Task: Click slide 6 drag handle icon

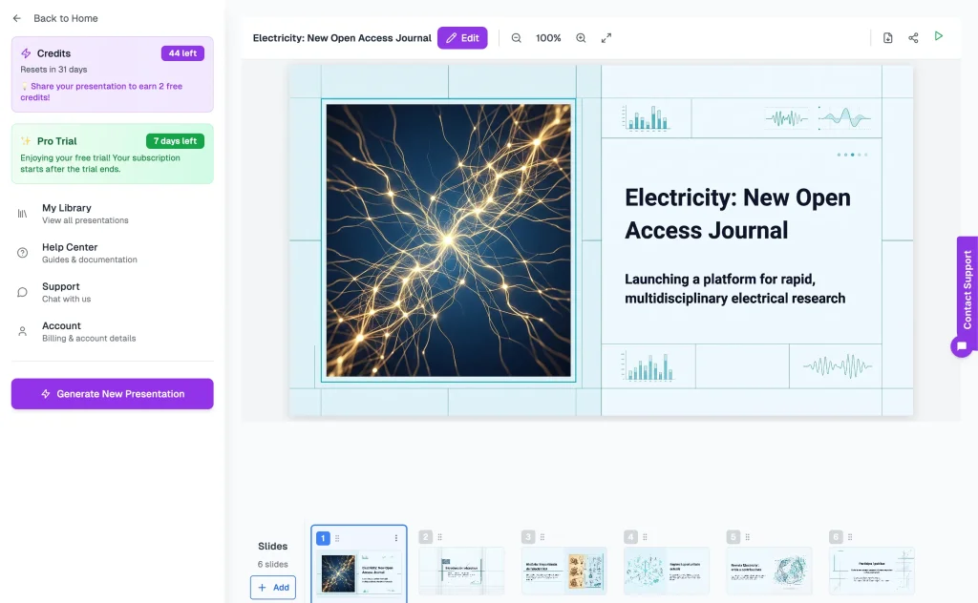Action: 850,537
